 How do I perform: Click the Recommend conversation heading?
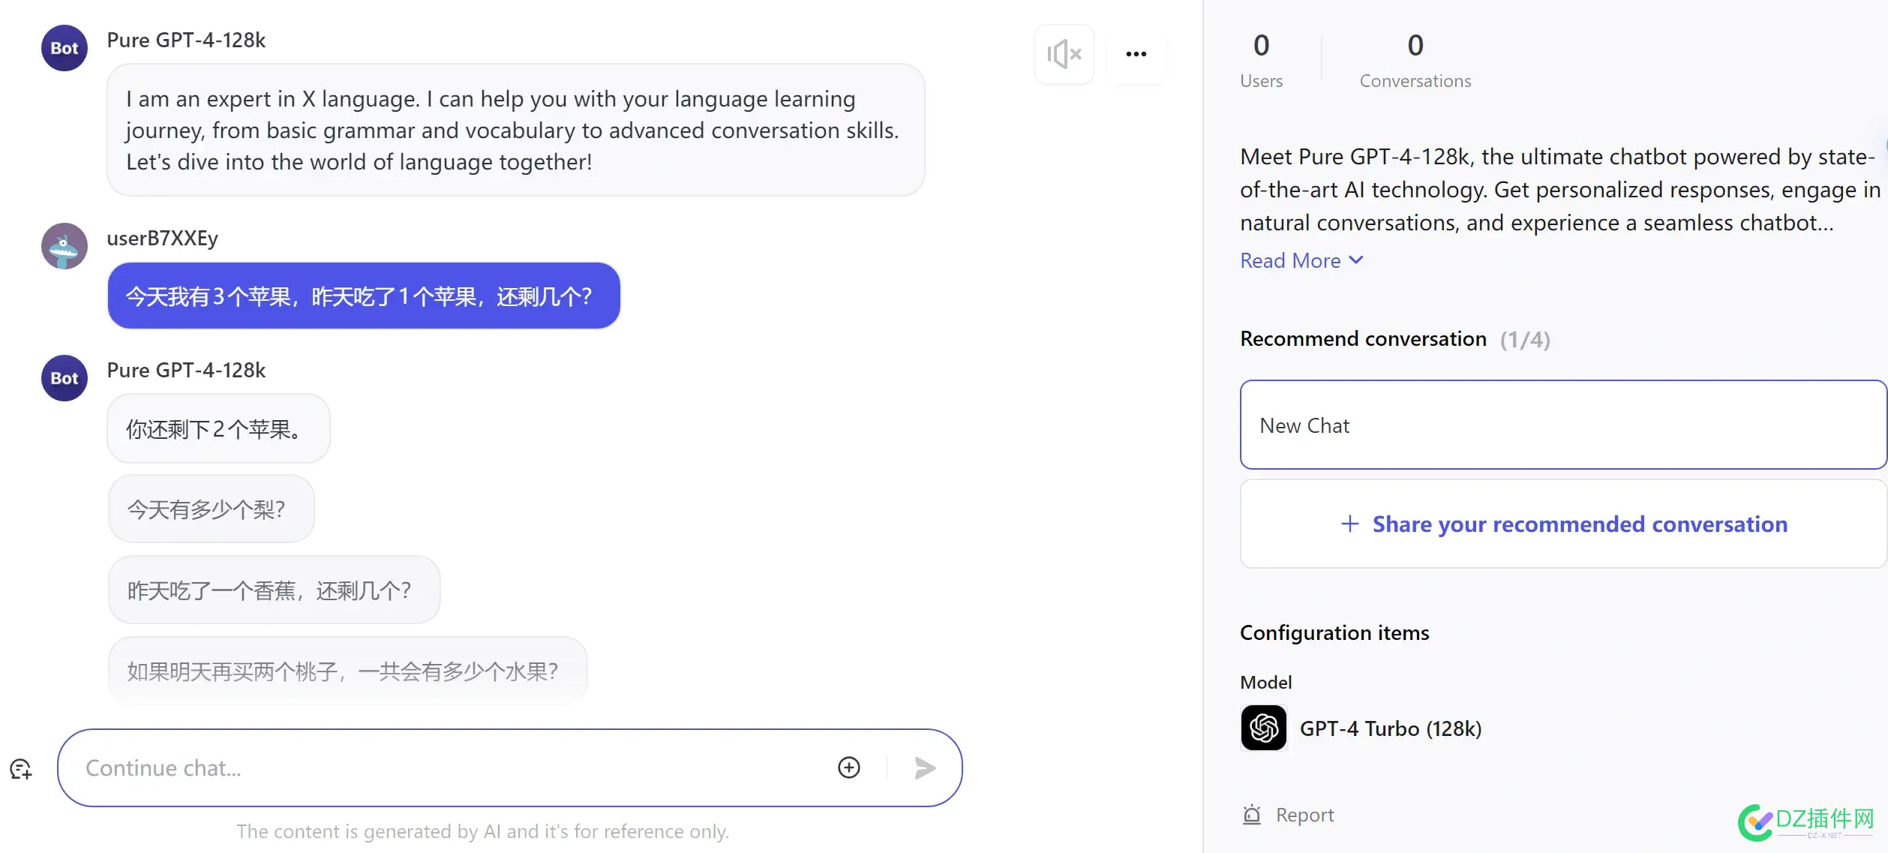(1363, 339)
